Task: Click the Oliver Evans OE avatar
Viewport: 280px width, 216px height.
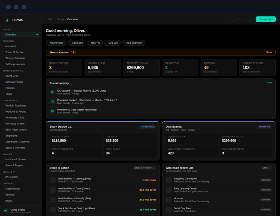Action: pyautogui.click(x=6, y=211)
